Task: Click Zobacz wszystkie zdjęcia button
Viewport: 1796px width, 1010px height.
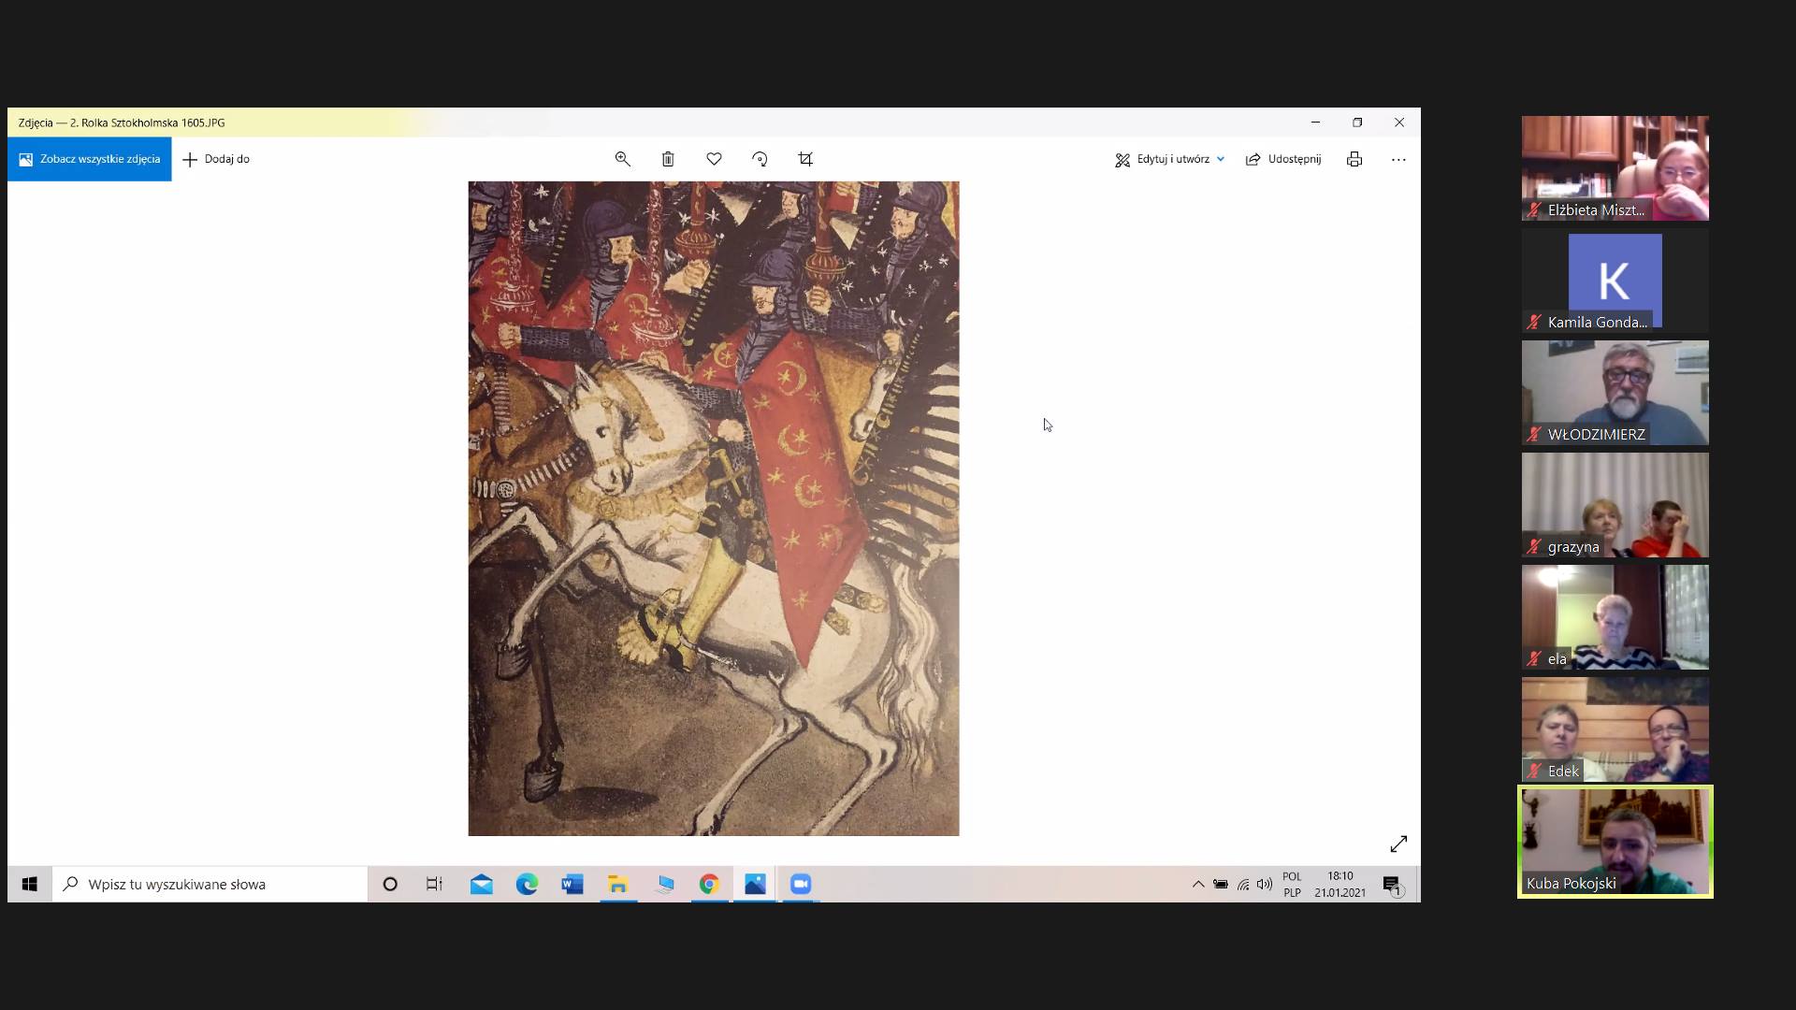Action: click(90, 159)
